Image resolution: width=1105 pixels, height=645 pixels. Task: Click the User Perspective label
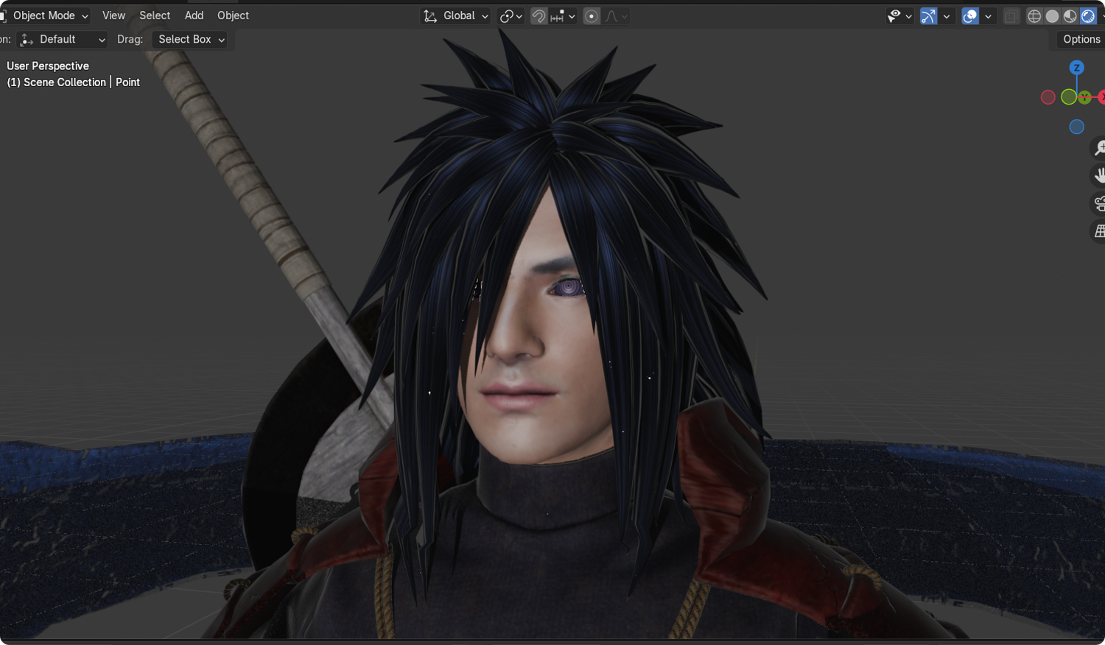coord(48,66)
